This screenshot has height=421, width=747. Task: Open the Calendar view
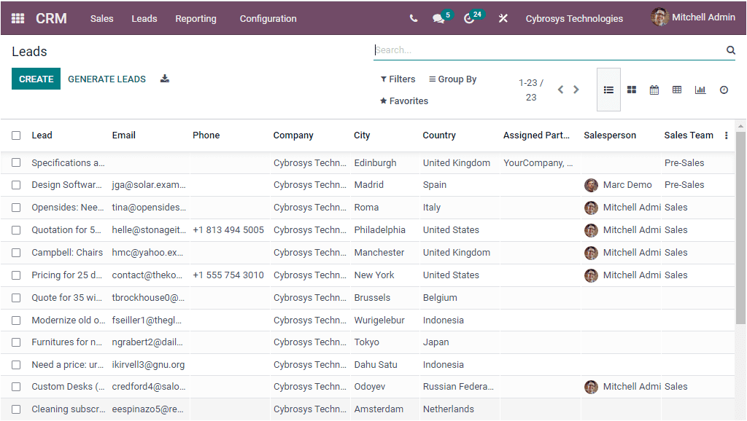654,90
